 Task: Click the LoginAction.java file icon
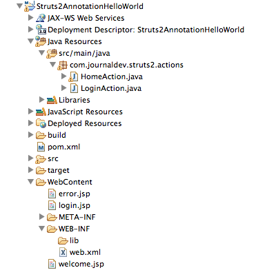tap(74, 88)
